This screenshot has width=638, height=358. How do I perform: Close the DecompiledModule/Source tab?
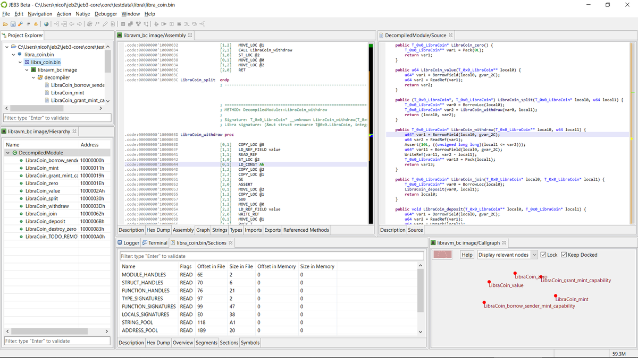[x=451, y=36]
